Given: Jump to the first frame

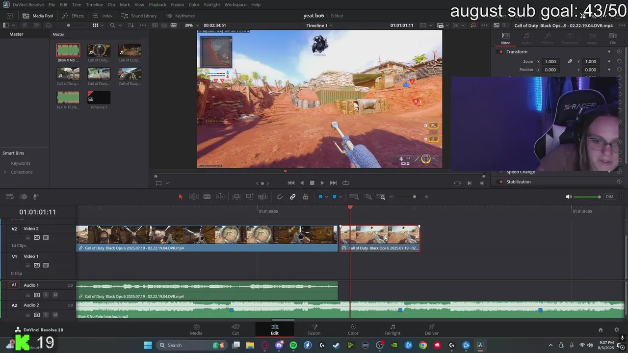Looking at the screenshot, I should point(291,183).
